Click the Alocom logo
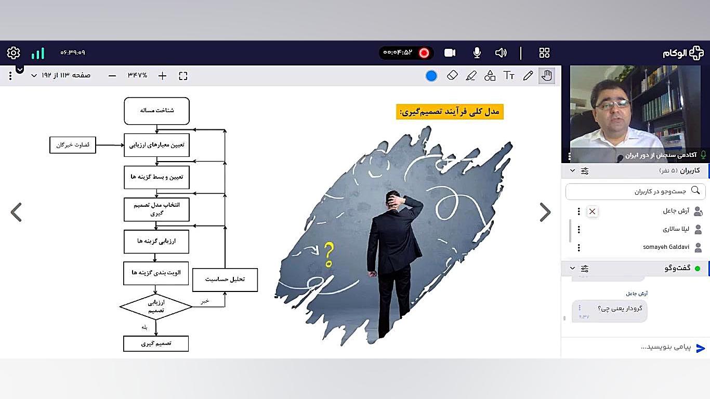 (683, 53)
